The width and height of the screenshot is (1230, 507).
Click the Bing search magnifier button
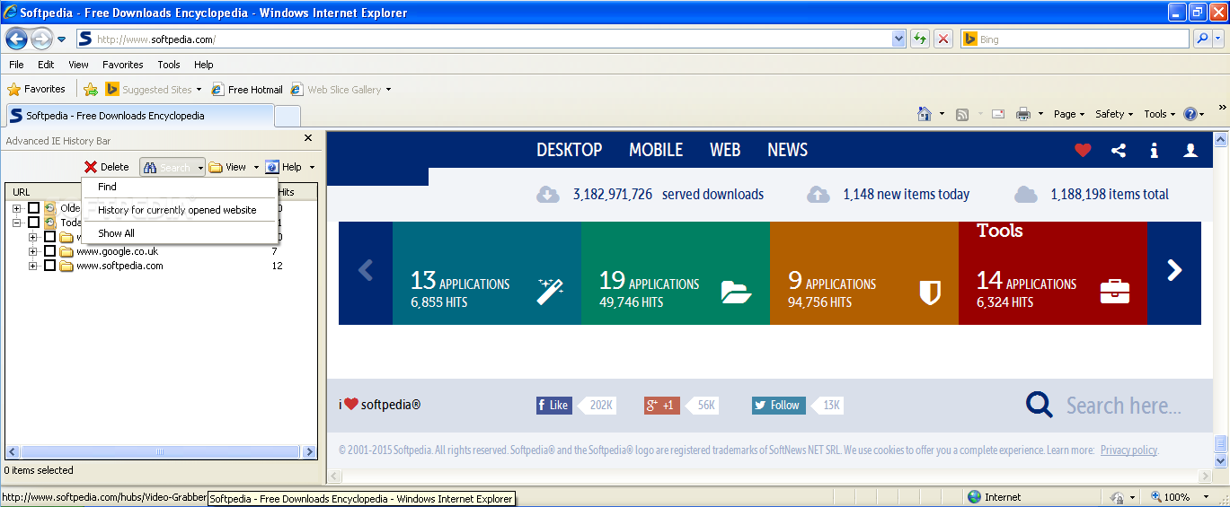click(1201, 39)
